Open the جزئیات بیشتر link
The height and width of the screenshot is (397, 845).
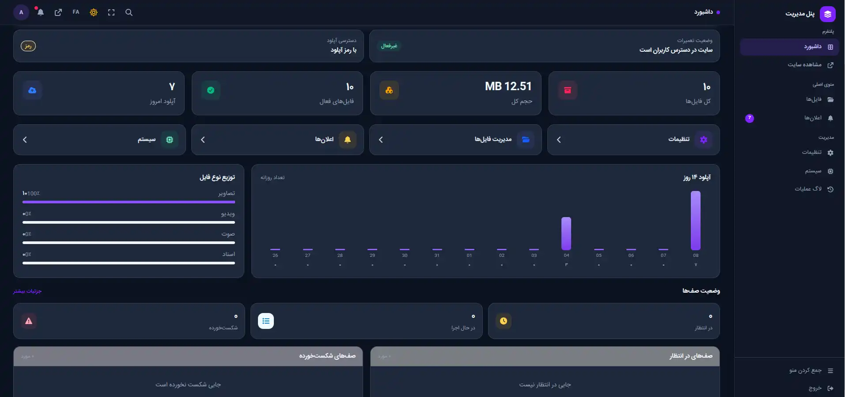(x=27, y=291)
